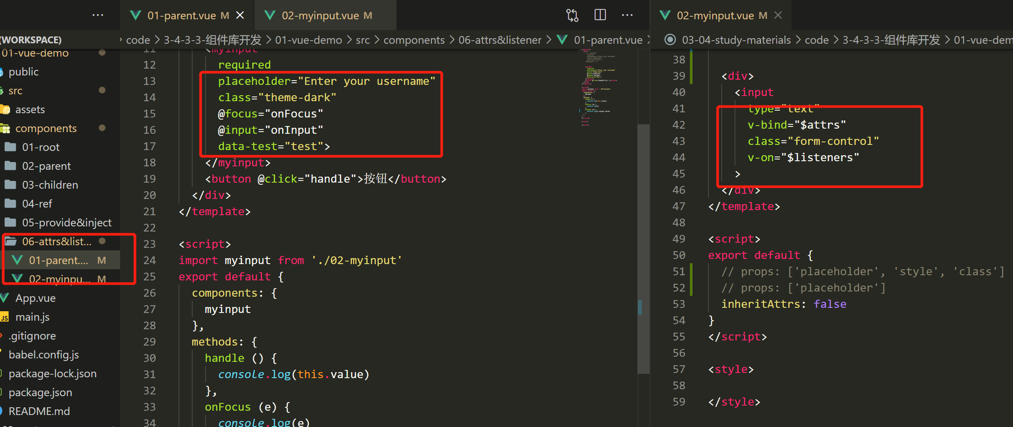Click line number 53 in right editor

point(679,304)
